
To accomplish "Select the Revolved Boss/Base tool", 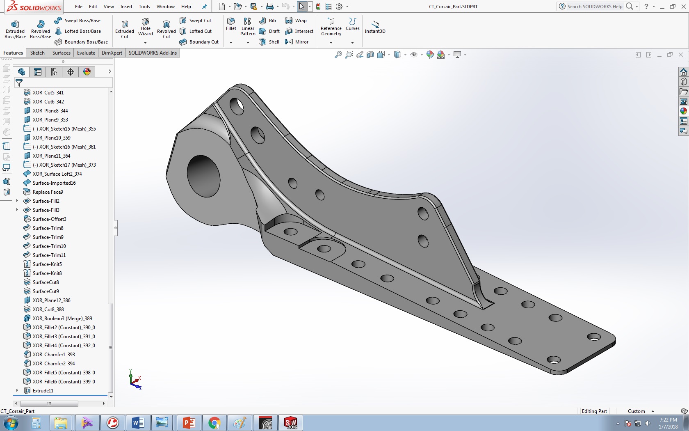I will click(41, 30).
